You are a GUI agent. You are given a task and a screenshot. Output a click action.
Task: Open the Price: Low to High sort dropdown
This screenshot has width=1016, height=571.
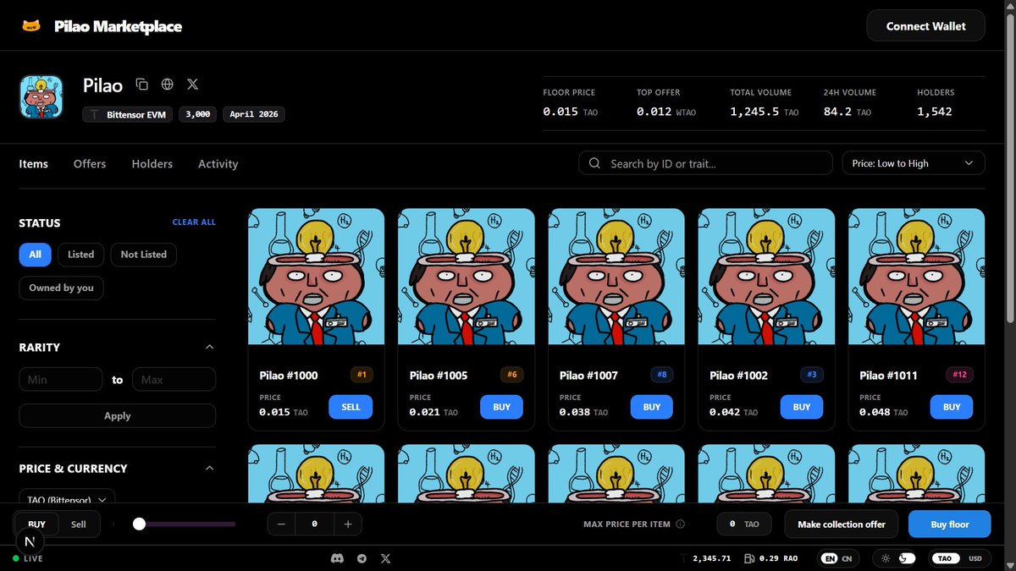tap(914, 163)
